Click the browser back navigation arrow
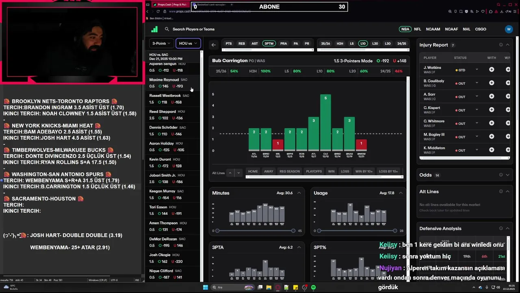Screen dimensions: 520x293 (147, 11)
